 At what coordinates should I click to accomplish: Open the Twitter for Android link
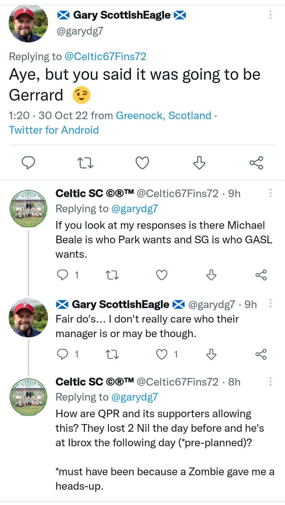54,130
